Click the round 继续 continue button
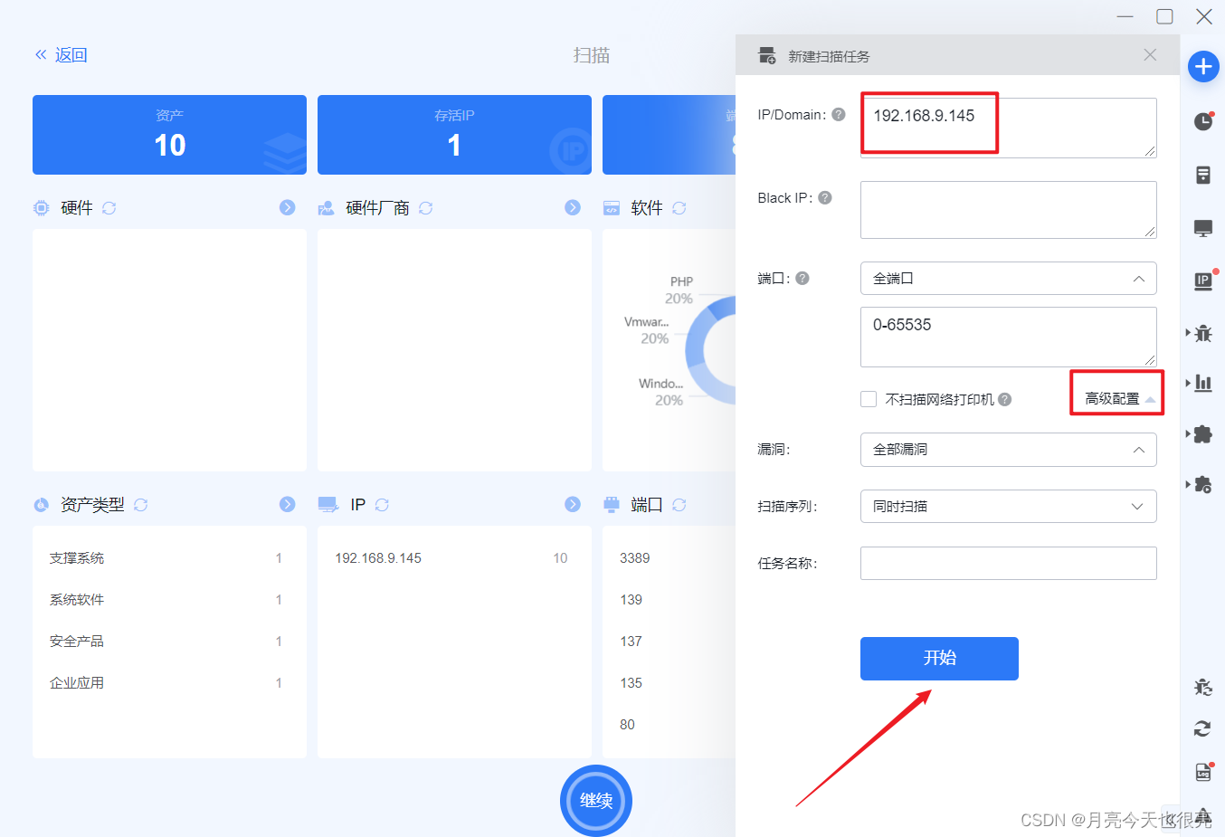 [596, 801]
